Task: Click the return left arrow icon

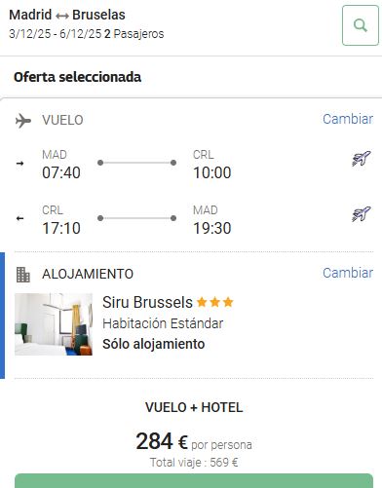Action: tap(19, 218)
